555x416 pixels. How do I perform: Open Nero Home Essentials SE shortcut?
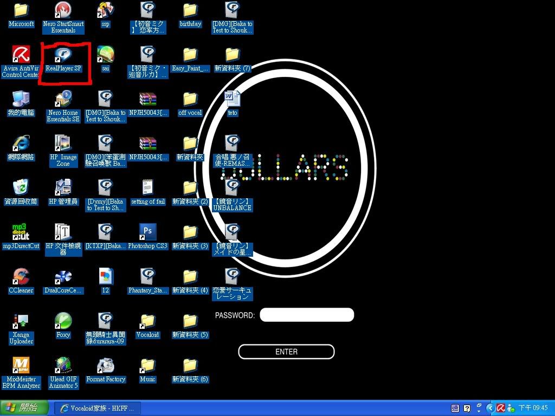(x=63, y=107)
